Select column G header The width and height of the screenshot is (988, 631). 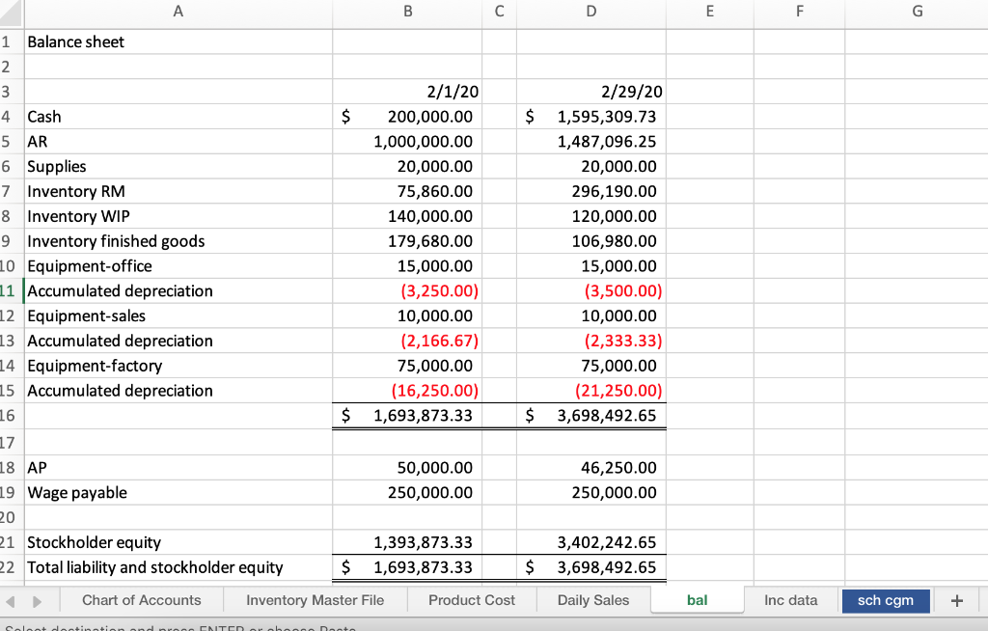click(x=918, y=12)
